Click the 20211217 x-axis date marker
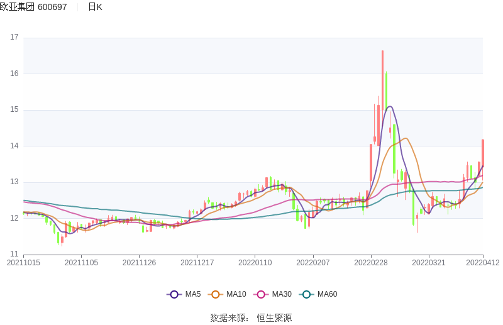 pyautogui.click(x=197, y=263)
